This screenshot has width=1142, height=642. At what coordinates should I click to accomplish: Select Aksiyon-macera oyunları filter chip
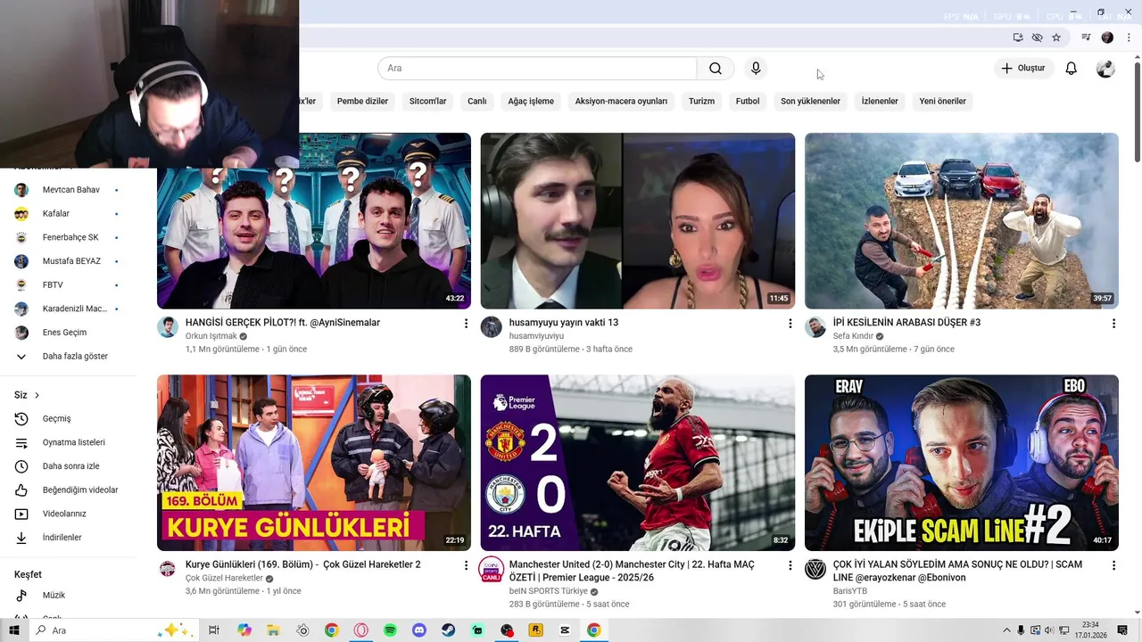621,101
